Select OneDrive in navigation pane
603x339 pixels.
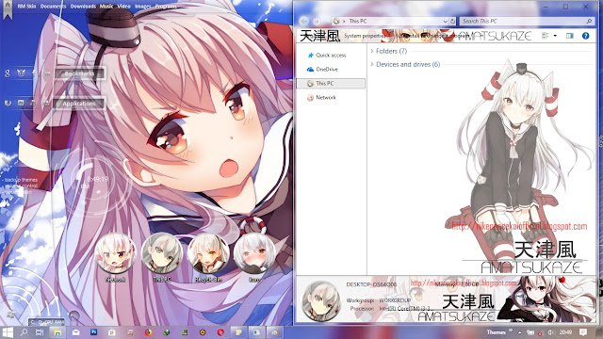tap(322, 69)
